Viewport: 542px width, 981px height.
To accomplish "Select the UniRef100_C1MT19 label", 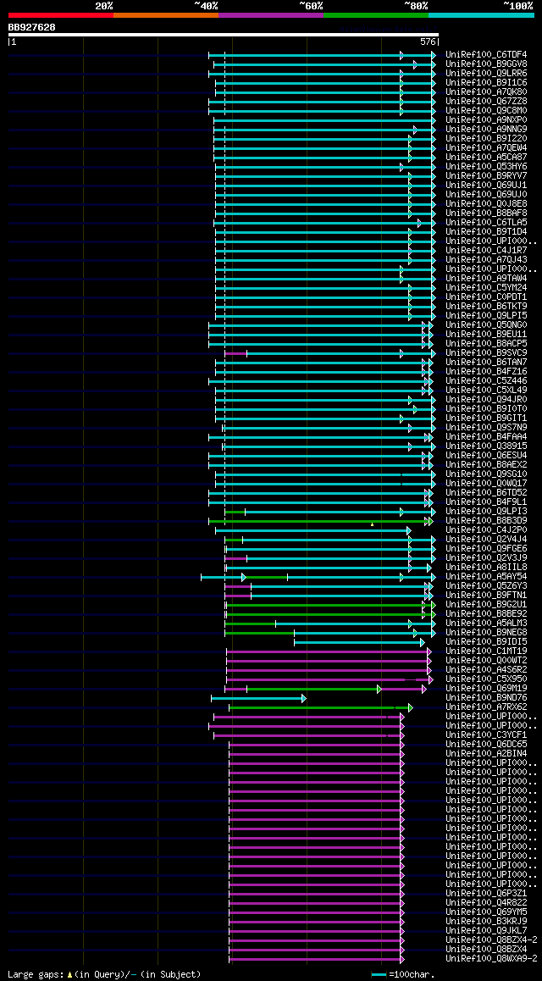I will (x=486, y=651).
